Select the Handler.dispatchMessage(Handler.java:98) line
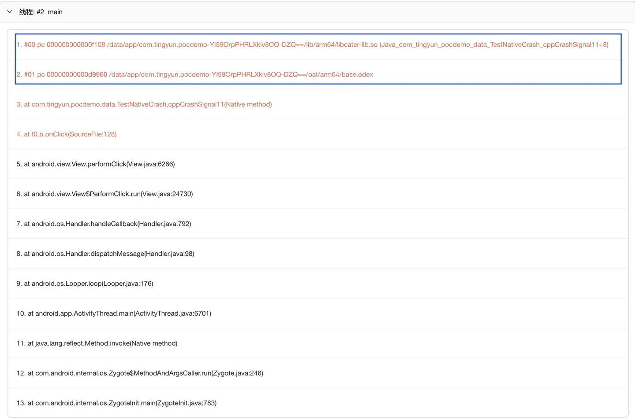The image size is (635, 420). pos(105,254)
